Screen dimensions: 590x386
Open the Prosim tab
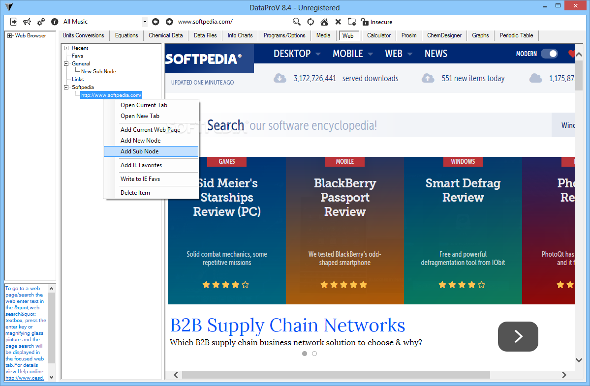pos(409,35)
